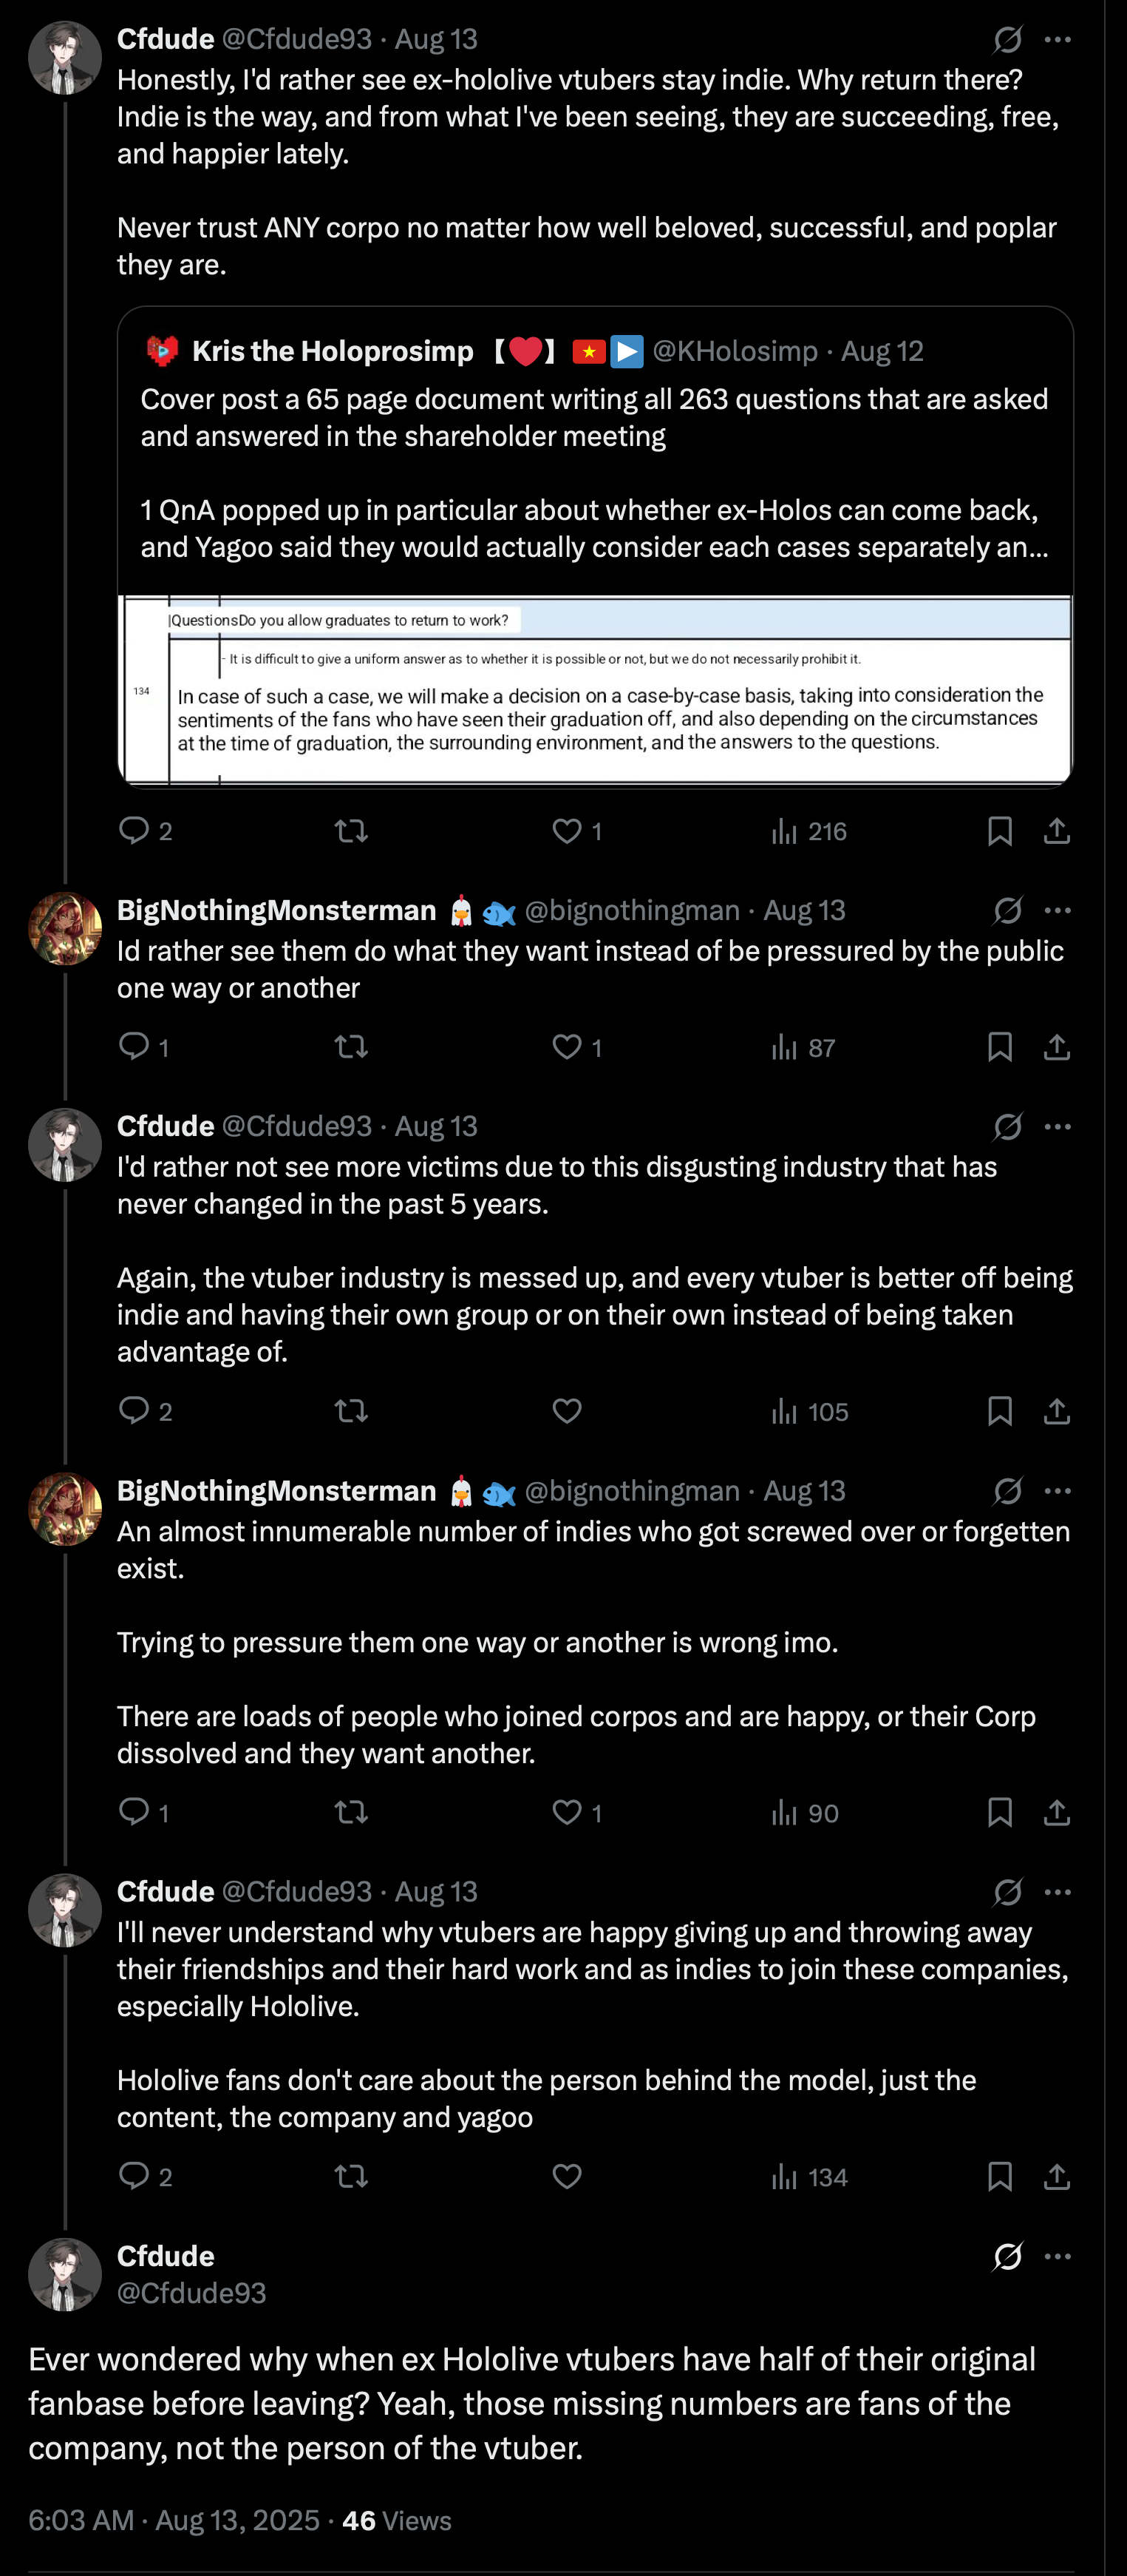This screenshot has height=2576, width=1127.
Task: Reply to the "never understand why vtubers" tweet
Action: [x=134, y=2176]
